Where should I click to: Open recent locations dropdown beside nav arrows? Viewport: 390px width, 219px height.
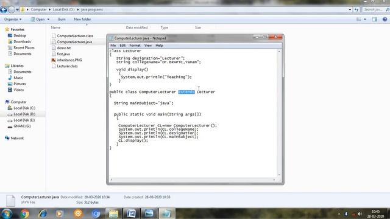(17, 10)
